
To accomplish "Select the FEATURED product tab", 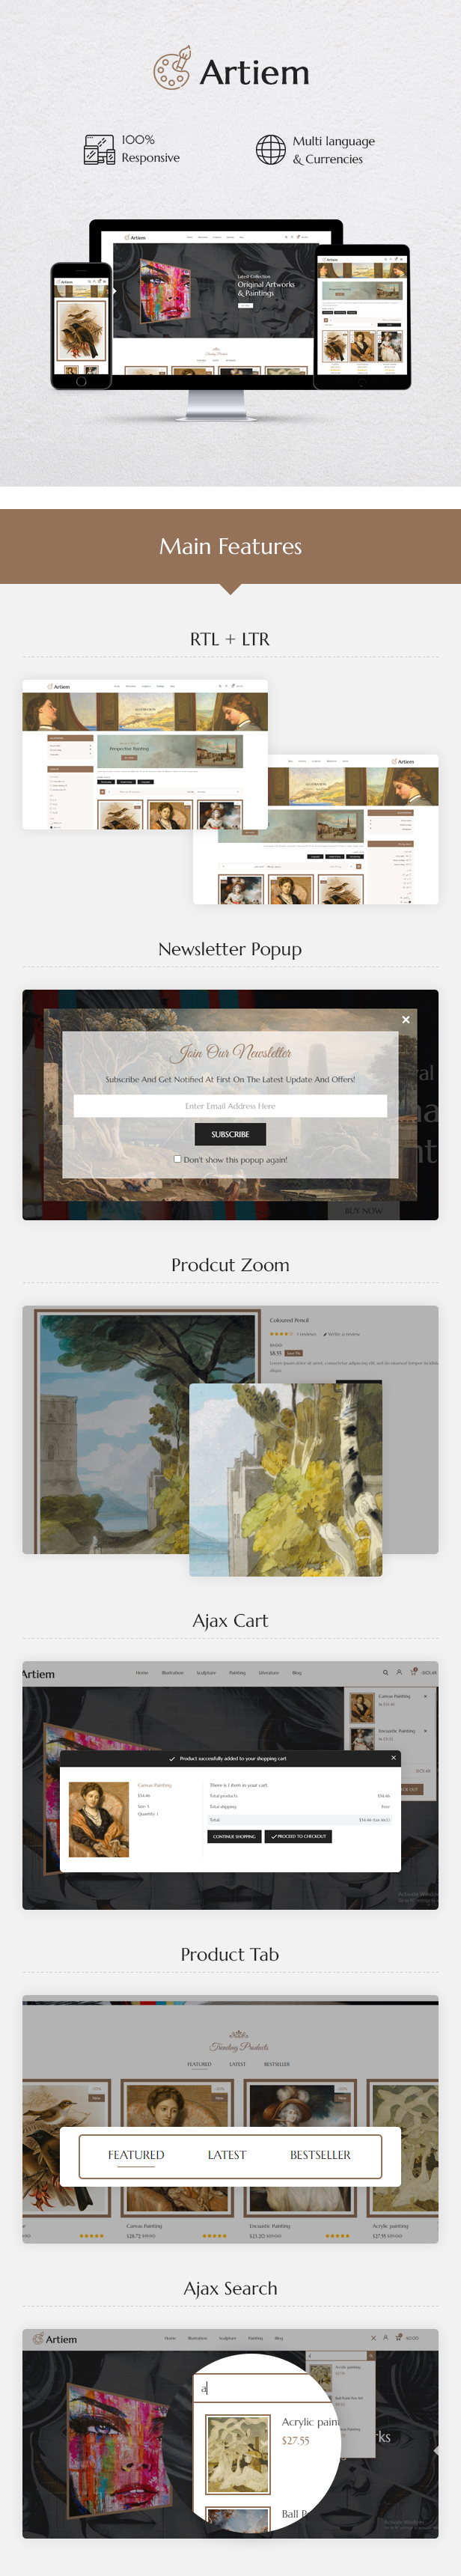I will tap(136, 2155).
